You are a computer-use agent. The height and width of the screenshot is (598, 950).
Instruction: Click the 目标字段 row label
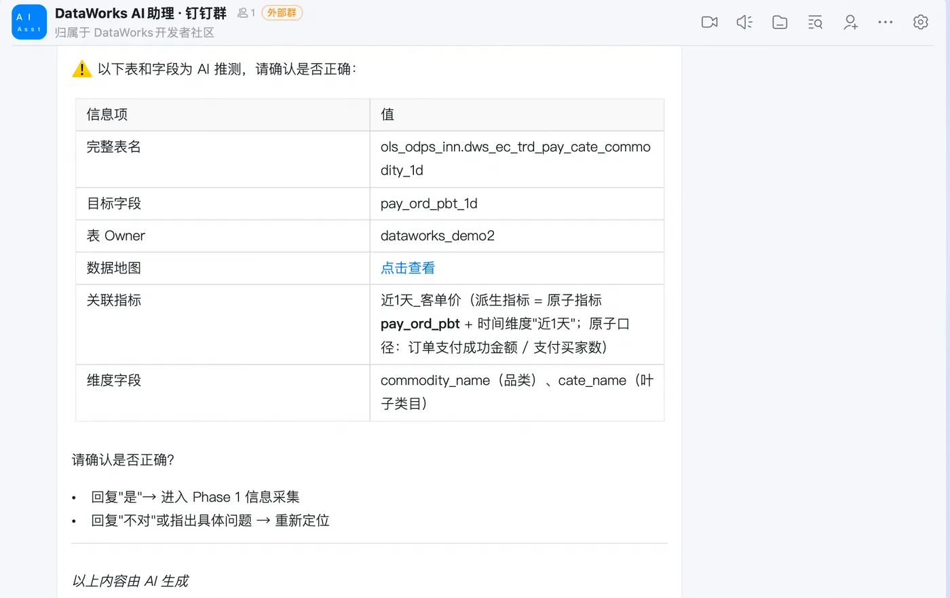pos(114,204)
